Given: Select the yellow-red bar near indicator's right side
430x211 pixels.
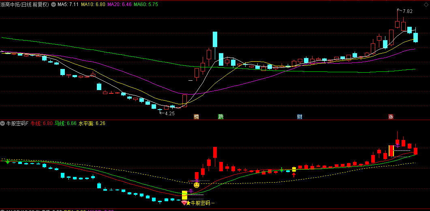Looking at the screenshot, I should (x=391, y=151).
